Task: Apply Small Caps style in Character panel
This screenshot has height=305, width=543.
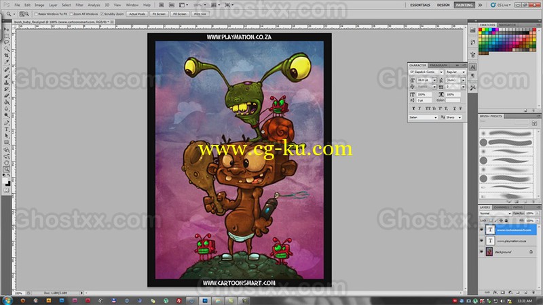Action: pos(434,108)
